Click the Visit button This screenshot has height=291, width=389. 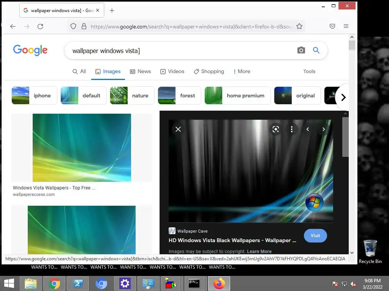coord(315,236)
